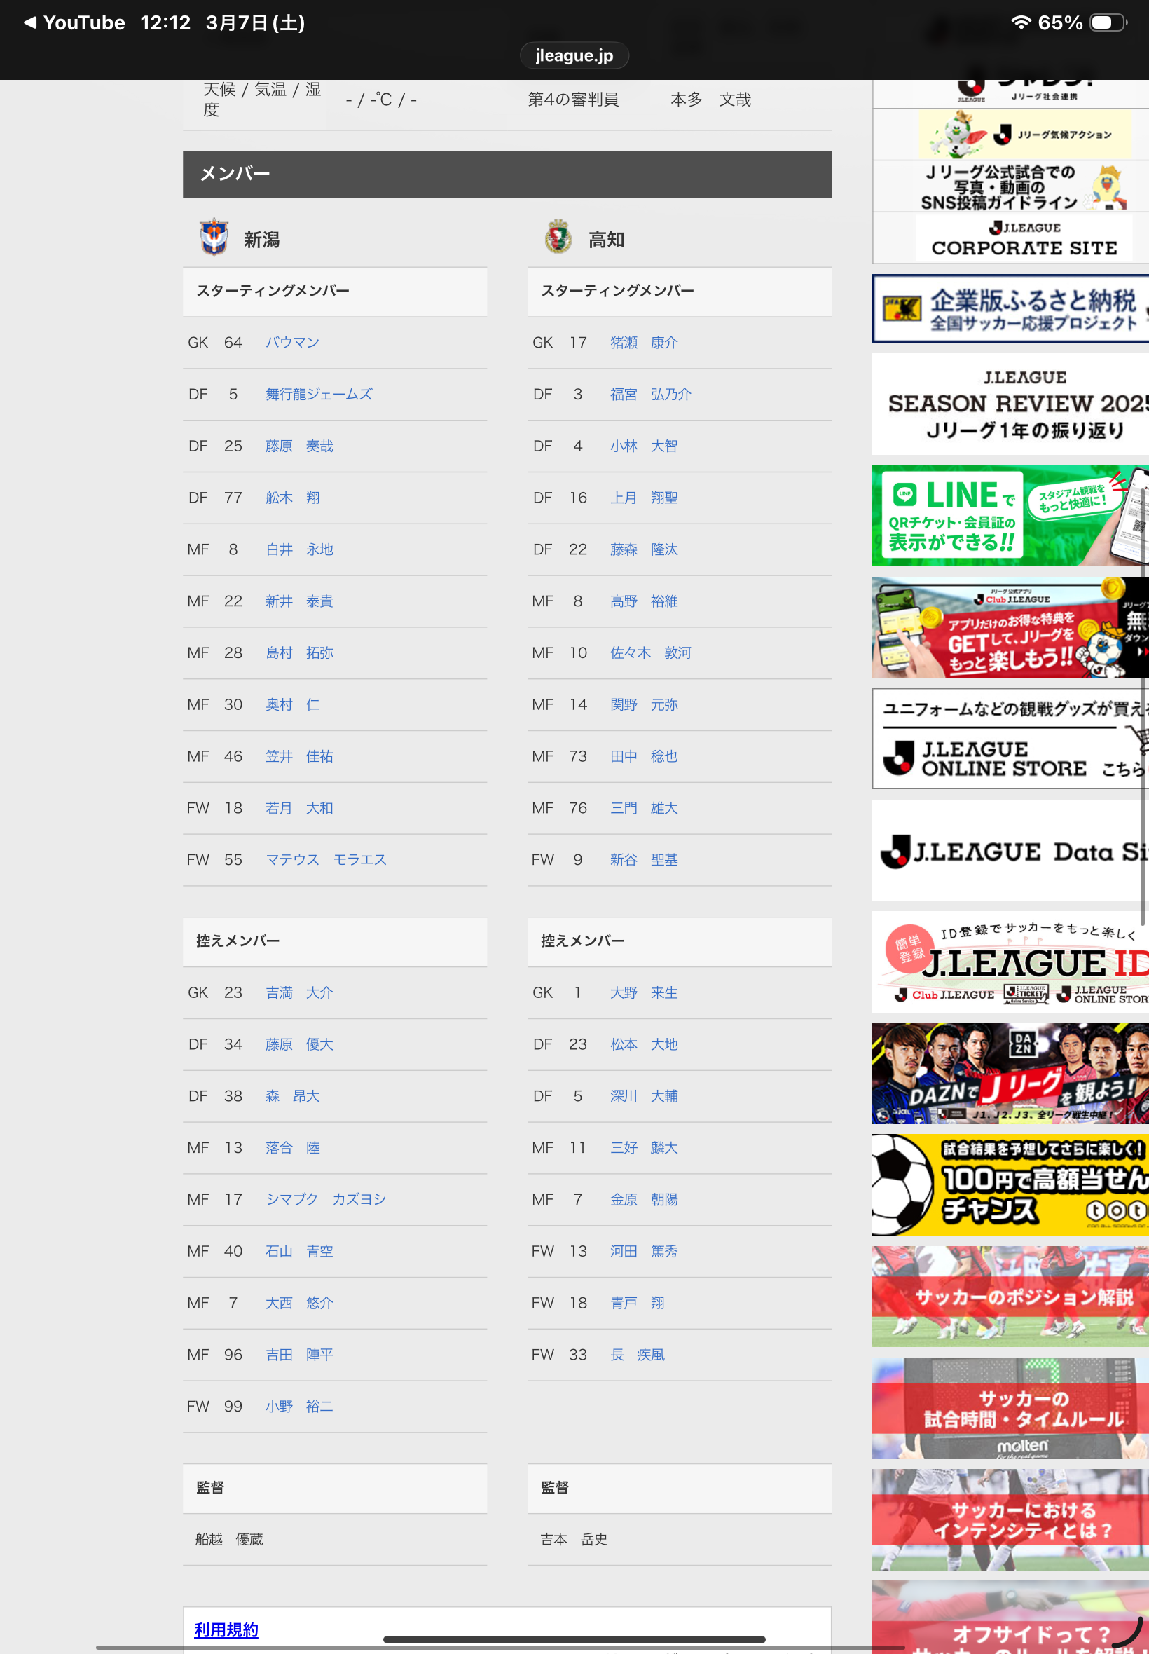Image resolution: width=1149 pixels, height=1654 pixels.
Task: Open player バウマン's profile link
Action: [x=292, y=343]
